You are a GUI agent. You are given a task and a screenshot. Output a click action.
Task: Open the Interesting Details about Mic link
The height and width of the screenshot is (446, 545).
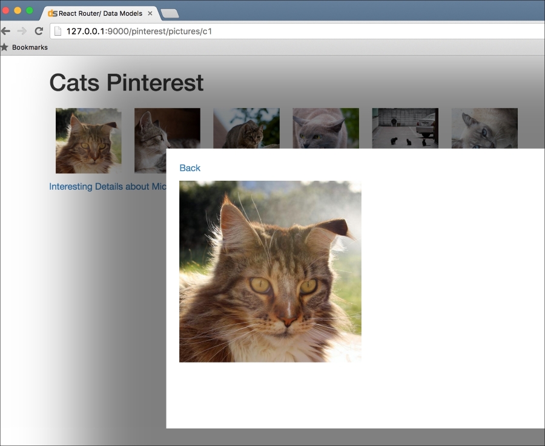click(x=107, y=187)
